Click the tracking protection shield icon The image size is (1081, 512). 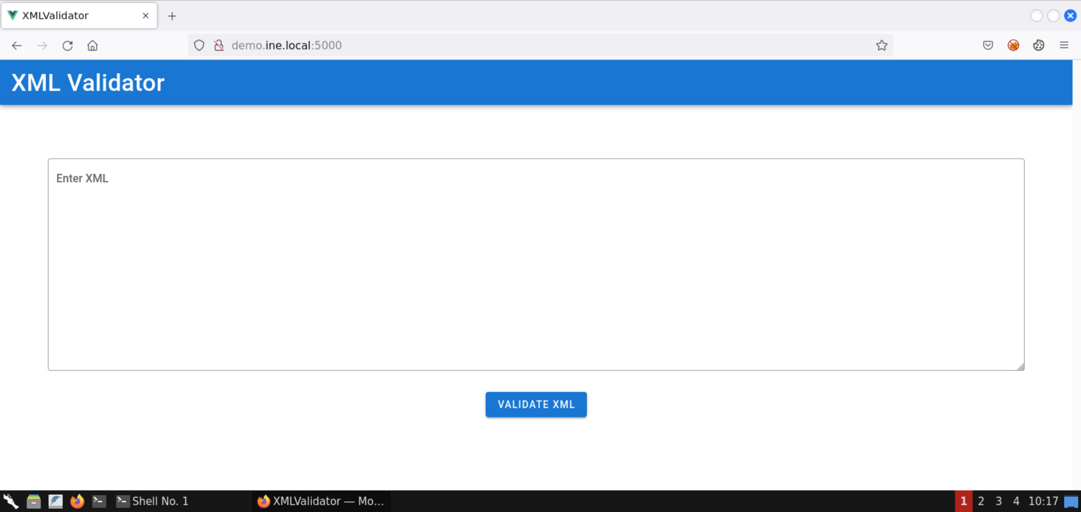[199, 46]
